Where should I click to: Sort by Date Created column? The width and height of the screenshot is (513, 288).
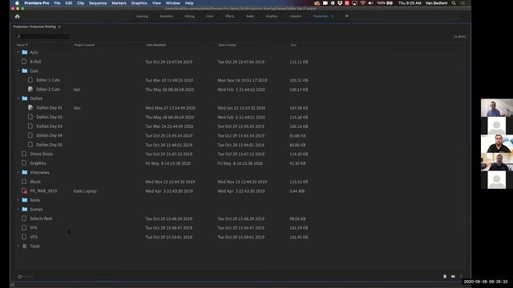(x=227, y=45)
